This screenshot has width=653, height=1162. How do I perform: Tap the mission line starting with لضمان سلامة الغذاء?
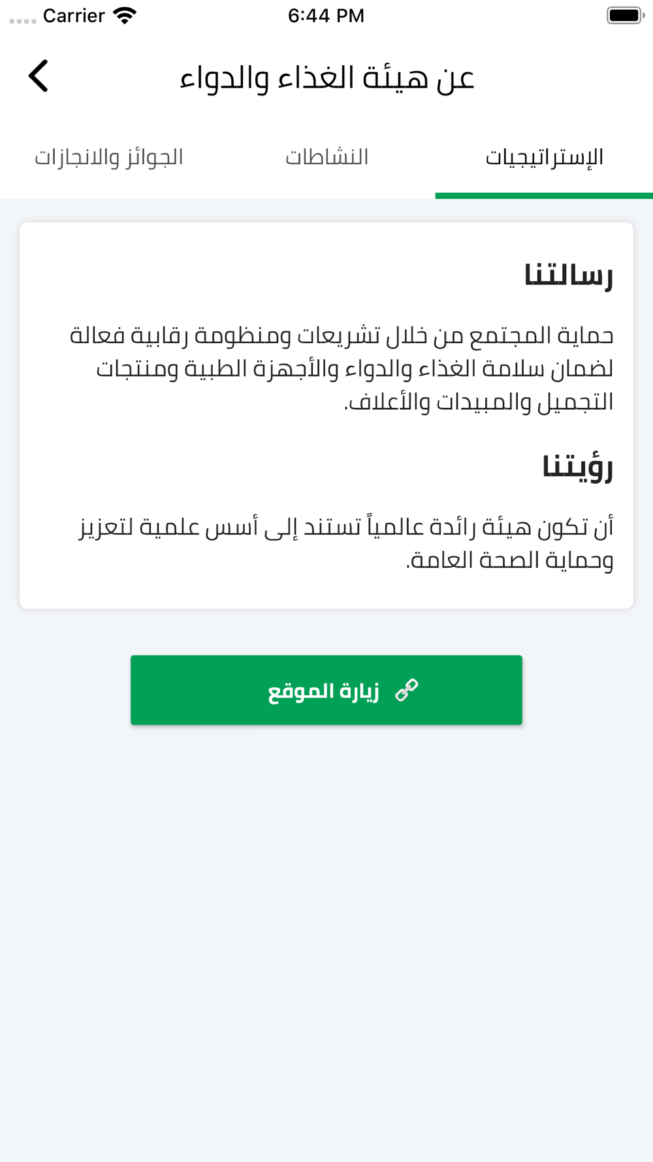pos(355,369)
